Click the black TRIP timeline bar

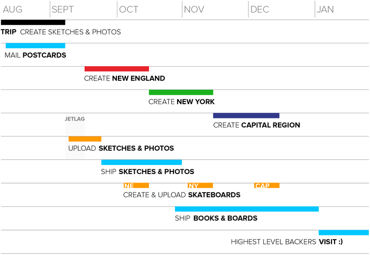coord(33,22)
